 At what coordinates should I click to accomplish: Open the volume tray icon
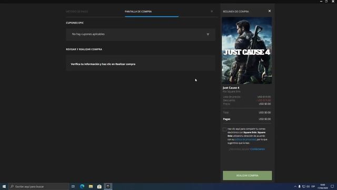coord(308,186)
